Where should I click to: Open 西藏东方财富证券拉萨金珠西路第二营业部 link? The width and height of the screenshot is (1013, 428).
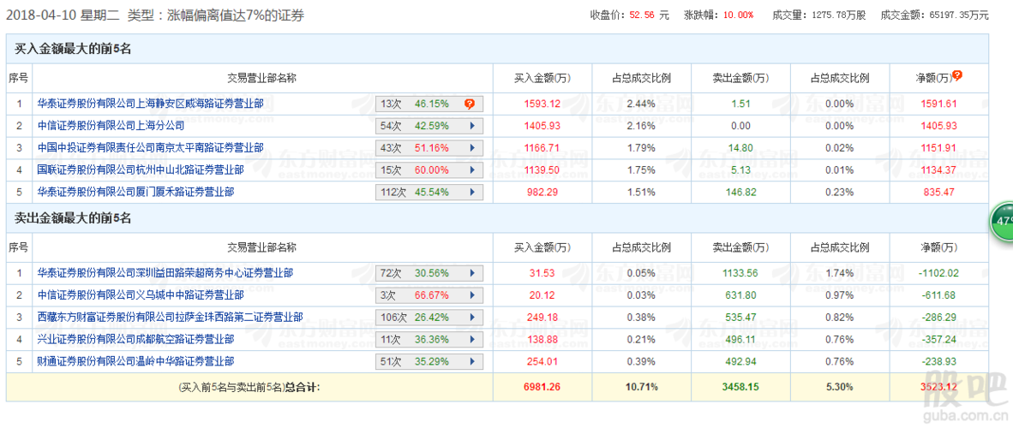(170, 317)
